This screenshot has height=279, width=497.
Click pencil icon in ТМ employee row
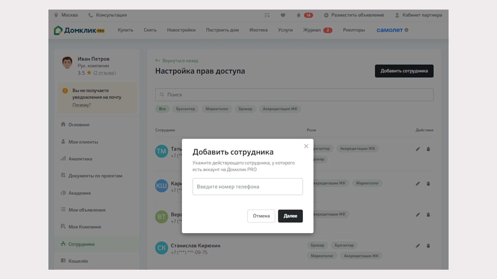tap(418, 149)
